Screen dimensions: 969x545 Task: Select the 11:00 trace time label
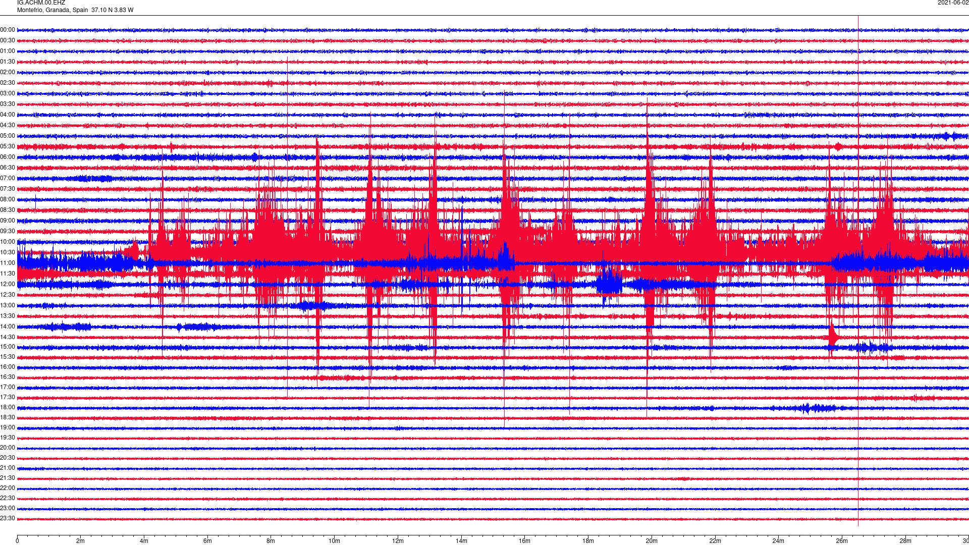coord(8,263)
